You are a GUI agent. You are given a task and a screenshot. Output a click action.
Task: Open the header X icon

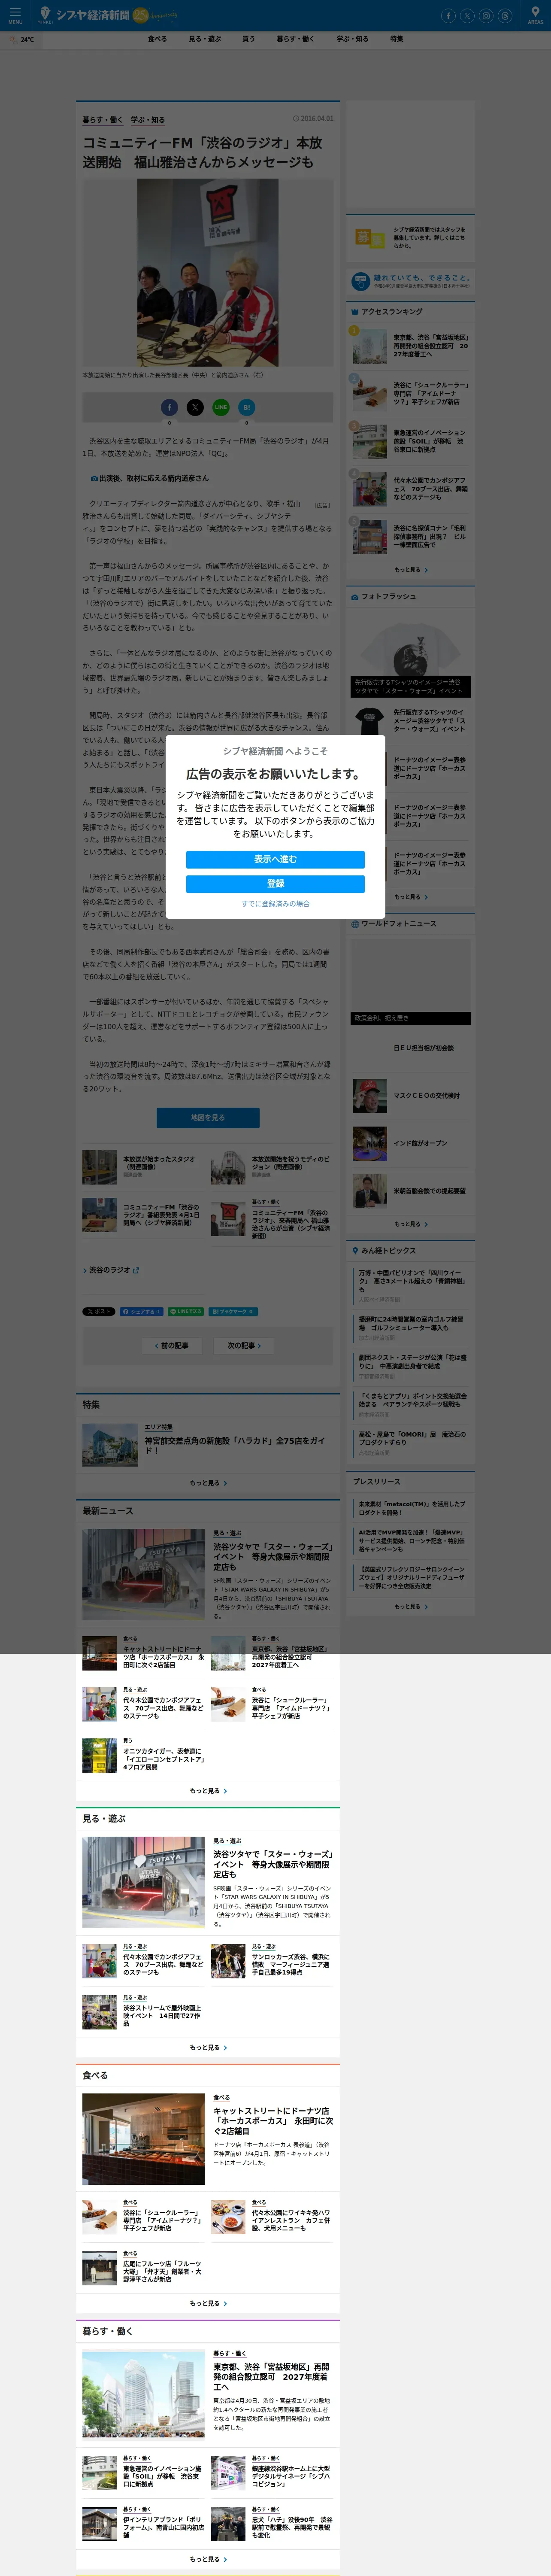[x=467, y=15]
